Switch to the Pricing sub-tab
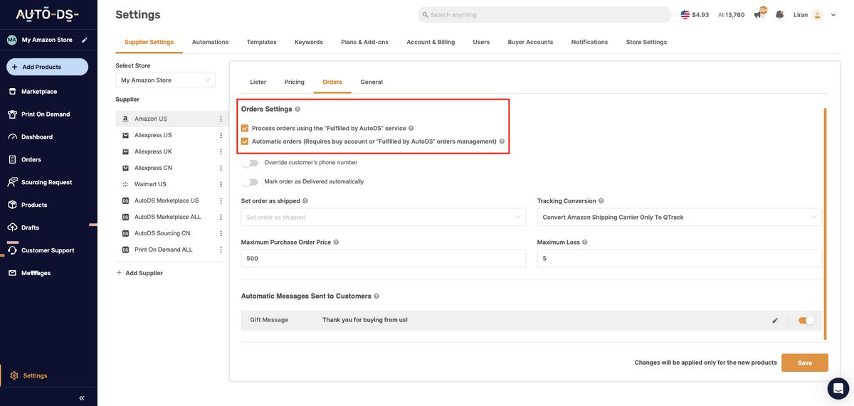 [x=295, y=82]
